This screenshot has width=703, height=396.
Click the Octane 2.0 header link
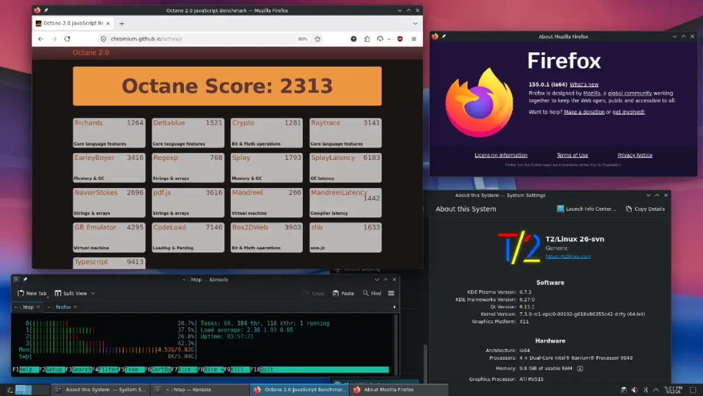pyautogui.click(x=91, y=53)
